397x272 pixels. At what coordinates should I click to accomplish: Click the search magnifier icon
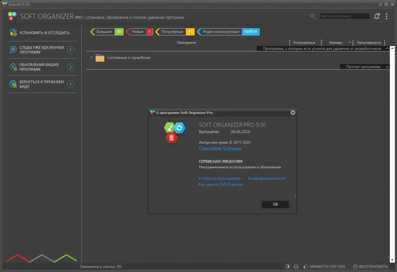pyautogui.click(x=313, y=16)
